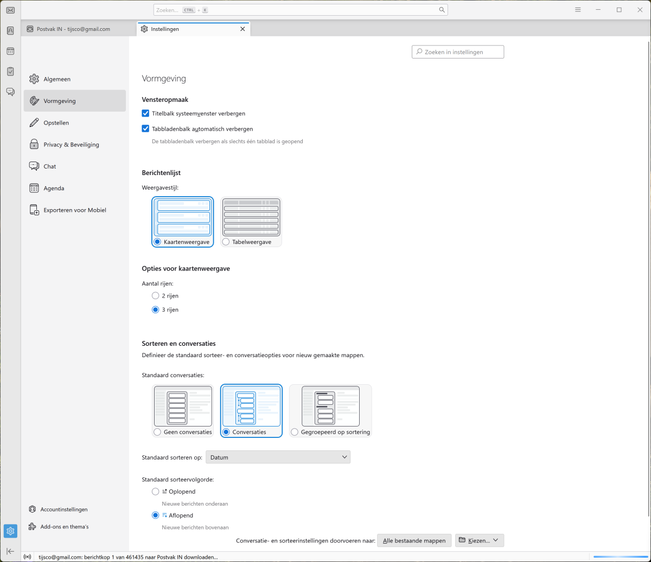Expand the Kiezen... folder dropdown
This screenshot has height=562, width=651.
tap(479, 540)
